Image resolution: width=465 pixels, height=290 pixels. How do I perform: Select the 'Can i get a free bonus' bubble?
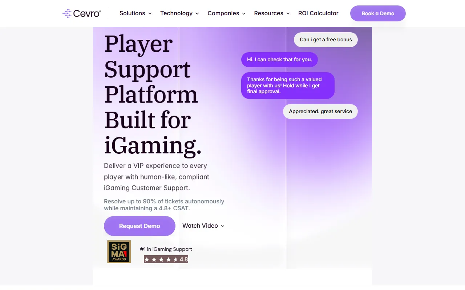click(x=326, y=40)
